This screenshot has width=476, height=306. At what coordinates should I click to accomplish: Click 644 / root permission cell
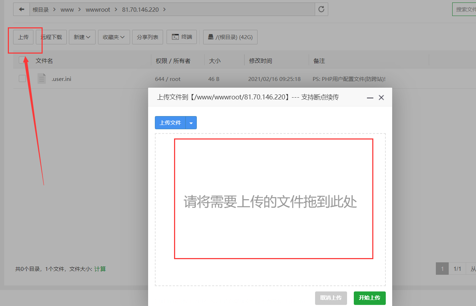click(x=168, y=79)
